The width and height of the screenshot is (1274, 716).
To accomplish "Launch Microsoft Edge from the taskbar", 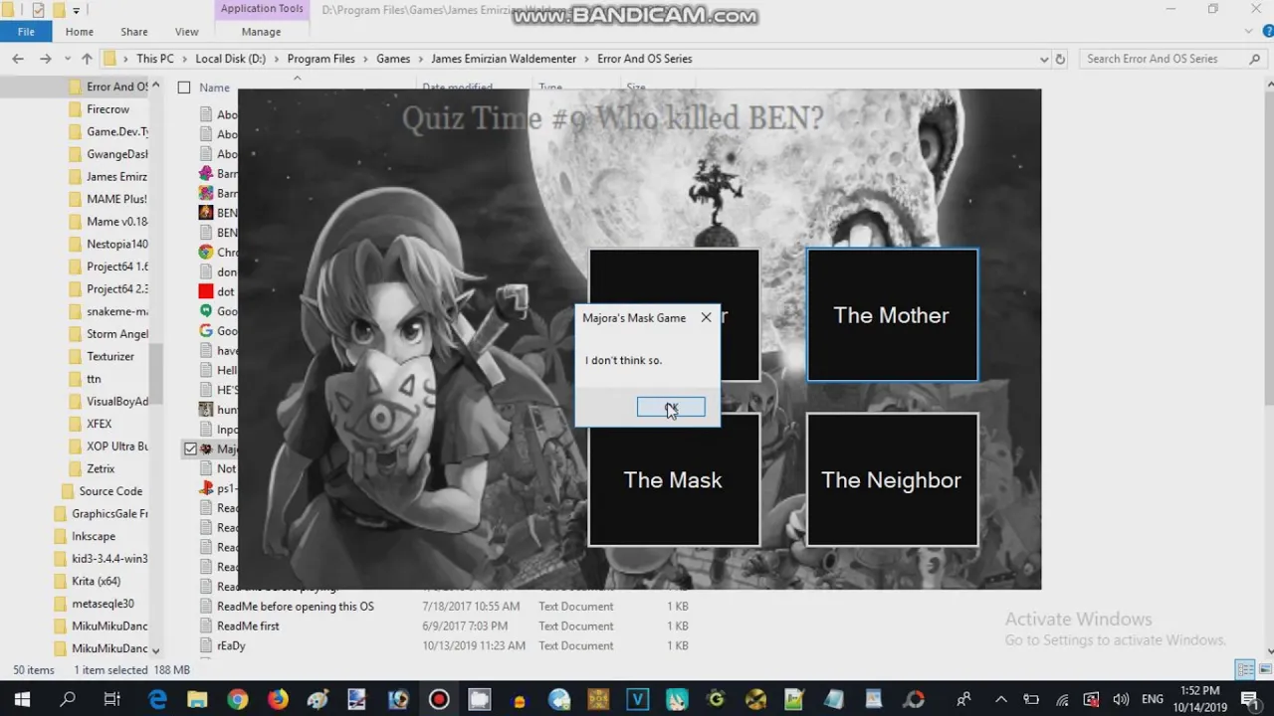I will tap(158, 700).
